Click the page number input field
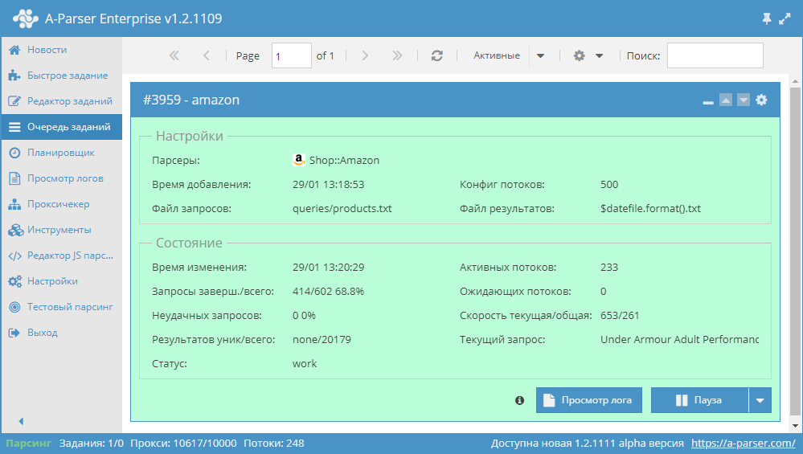This screenshot has height=454, width=803. 292,55
